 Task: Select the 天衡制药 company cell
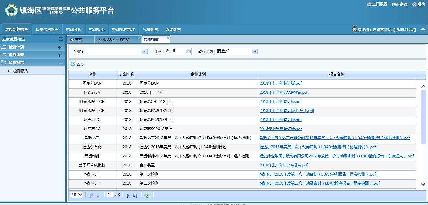[x=92, y=156]
